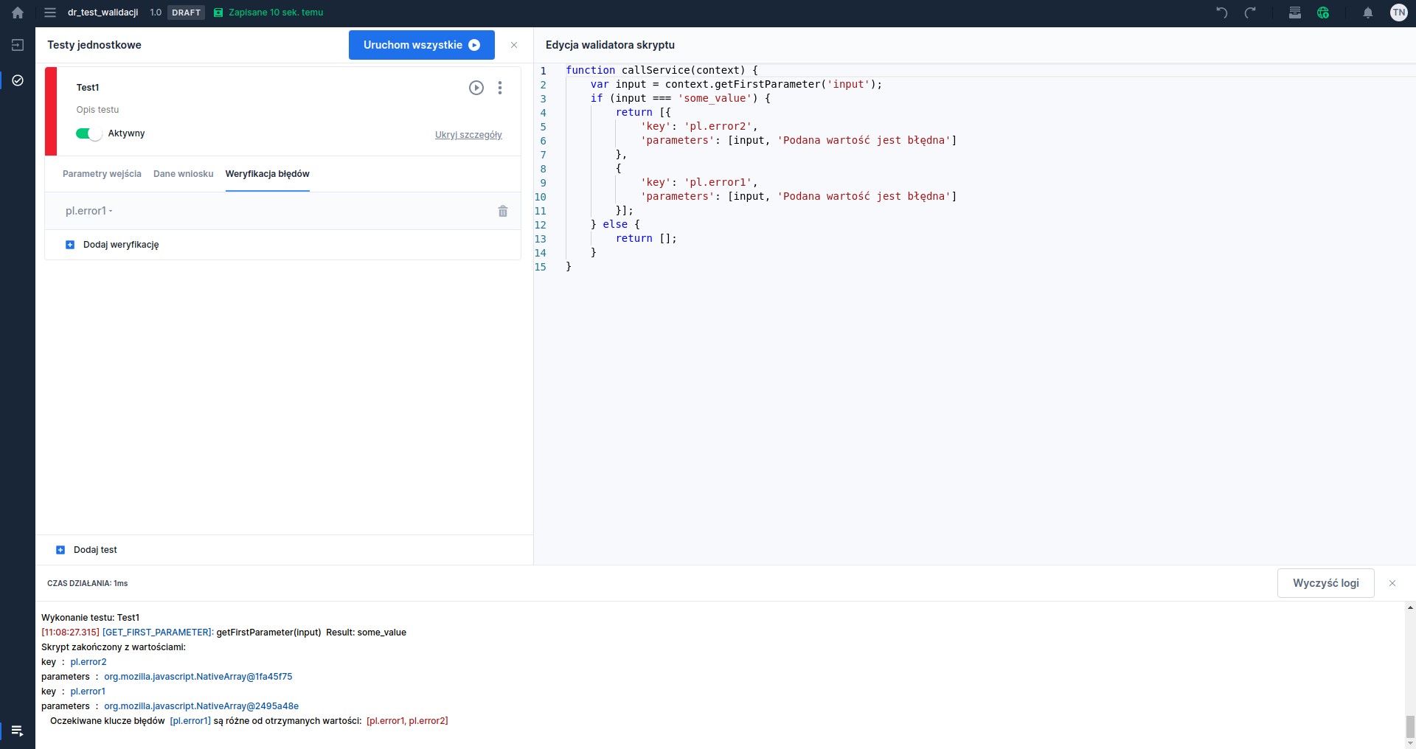
Task: Switch to Parametry wejścia tab
Action: [x=102, y=174]
